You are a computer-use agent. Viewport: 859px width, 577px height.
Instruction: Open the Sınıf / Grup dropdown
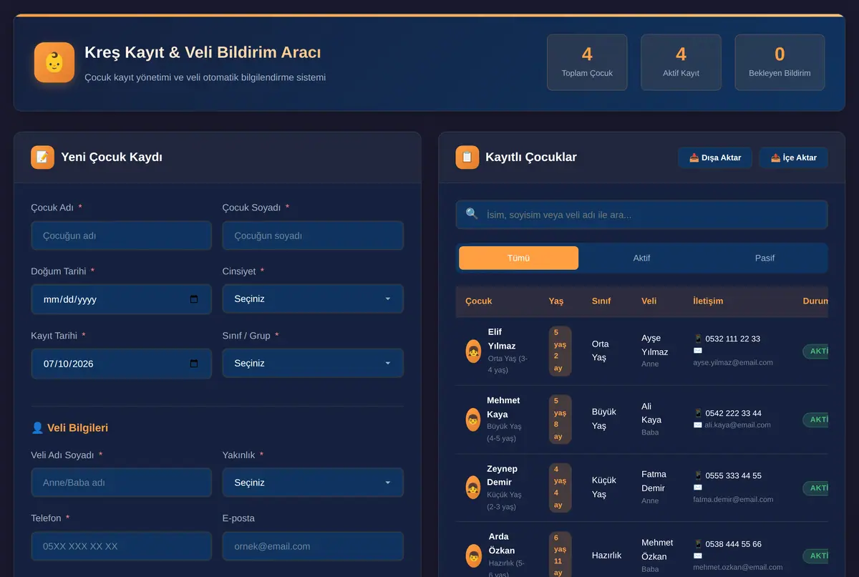pos(313,364)
